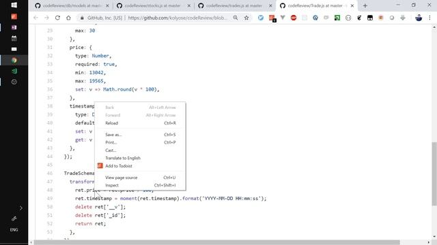Click "delete ret['_id'];" code line
Viewport: 437px width, 245px height.
(x=100, y=215)
